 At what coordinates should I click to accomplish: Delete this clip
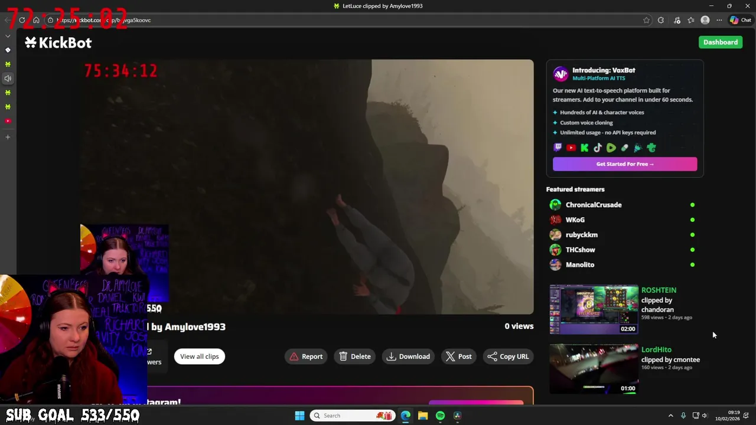coord(355,357)
